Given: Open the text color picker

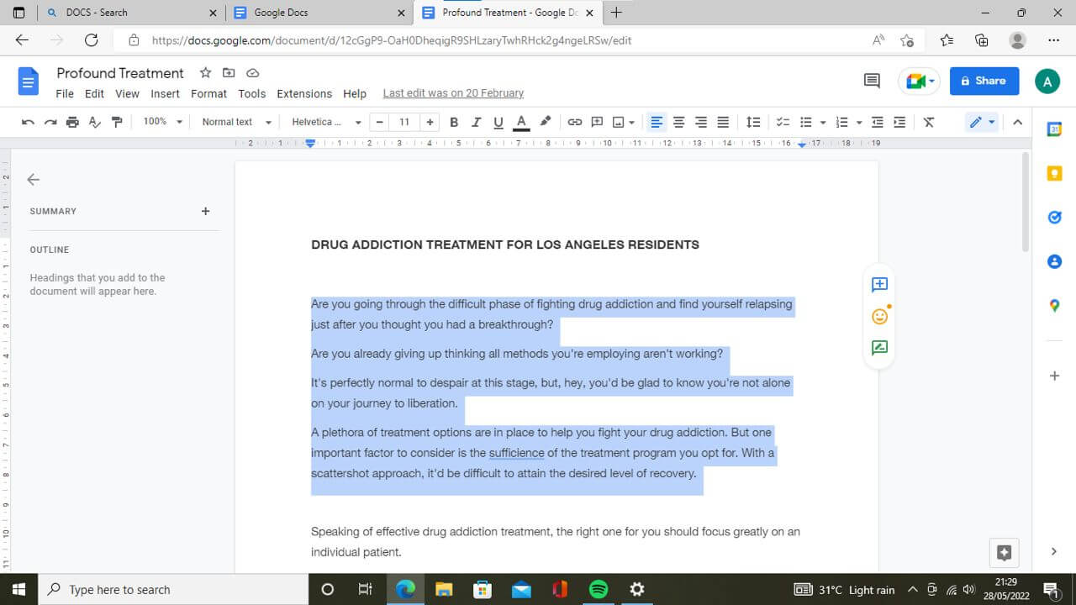Looking at the screenshot, I should coord(521,122).
